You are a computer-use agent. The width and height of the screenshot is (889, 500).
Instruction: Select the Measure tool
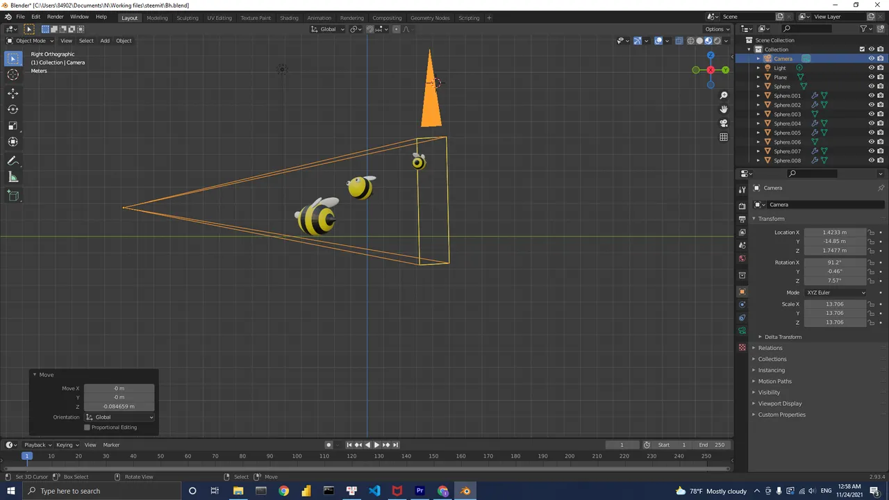pos(13,177)
